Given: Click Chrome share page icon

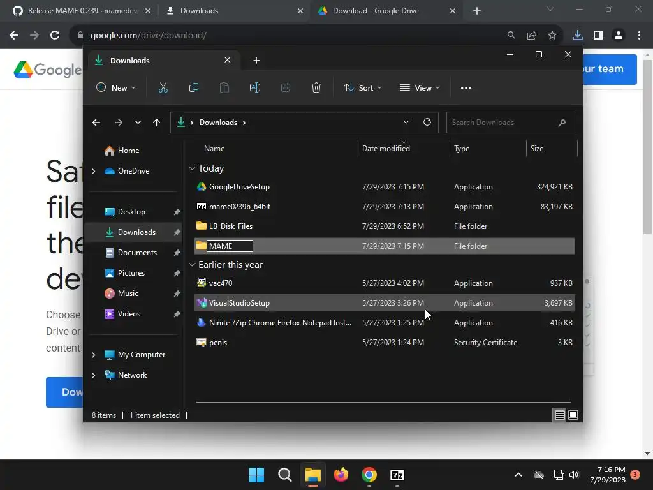Looking at the screenshot, I should coord(532,36).
